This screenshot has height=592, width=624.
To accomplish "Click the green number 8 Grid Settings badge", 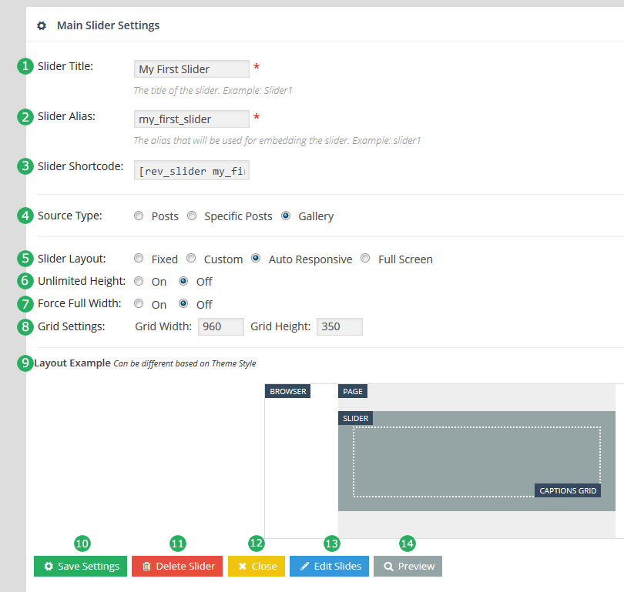I will click(26, 326).
